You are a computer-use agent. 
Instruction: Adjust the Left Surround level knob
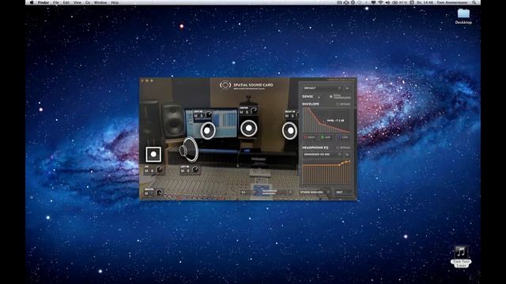click(195, 170)
